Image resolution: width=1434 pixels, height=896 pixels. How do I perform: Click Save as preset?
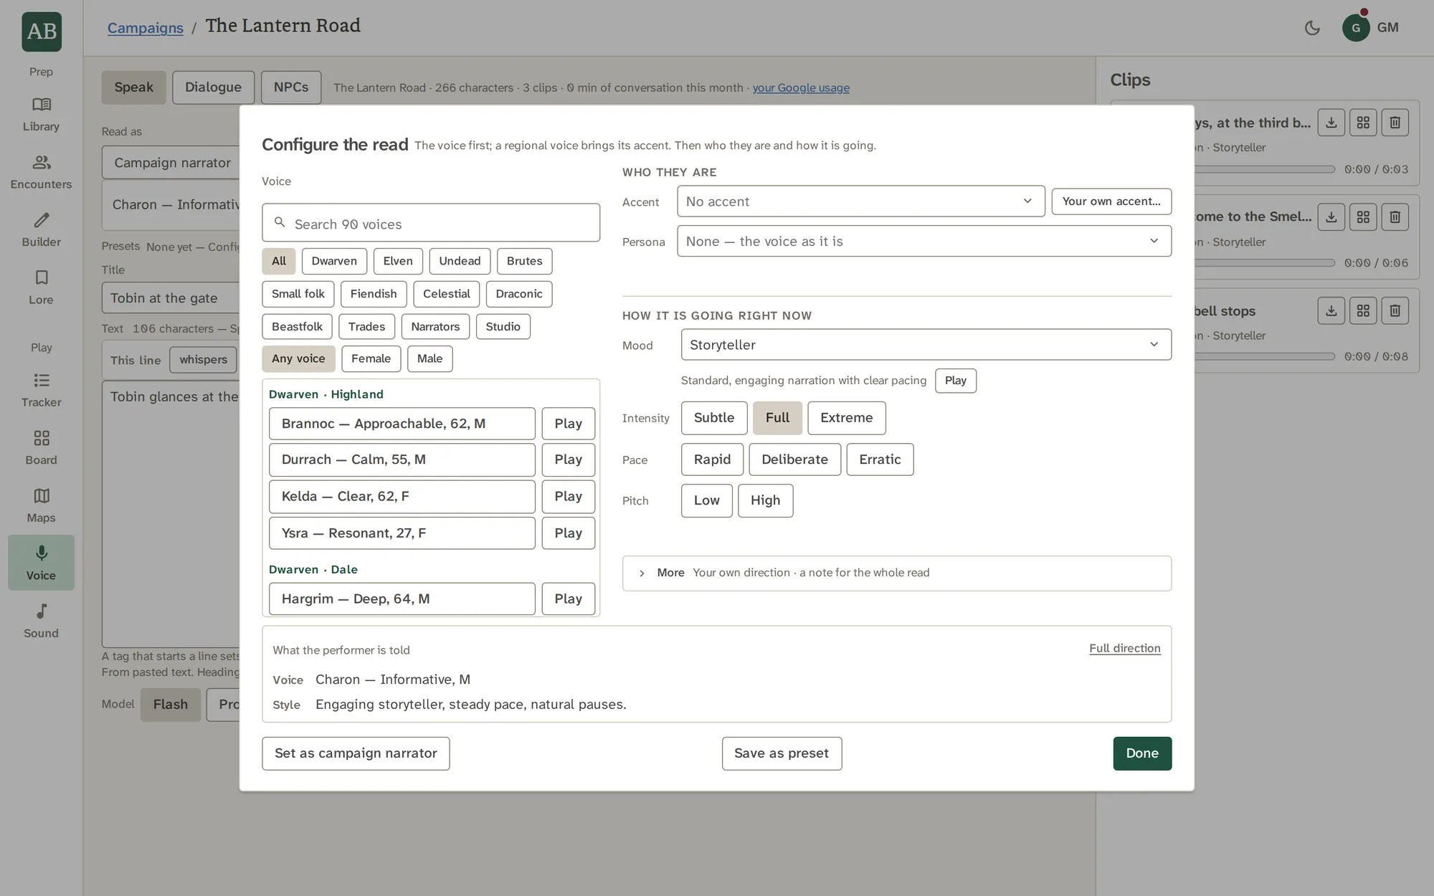coord(782,753)
